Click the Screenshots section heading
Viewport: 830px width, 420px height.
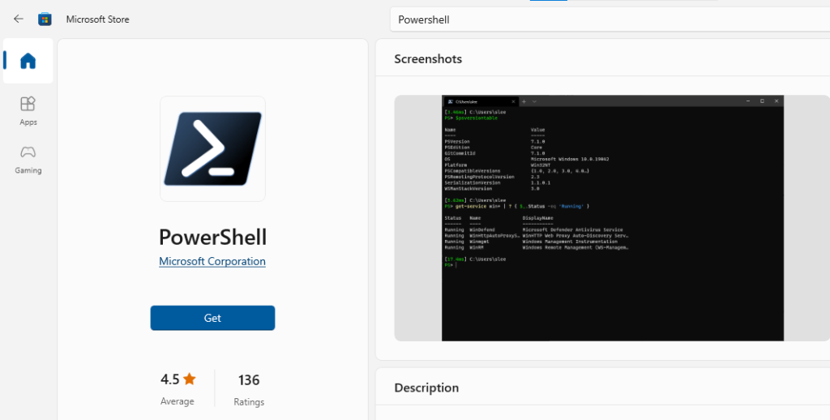pos(428,58)
